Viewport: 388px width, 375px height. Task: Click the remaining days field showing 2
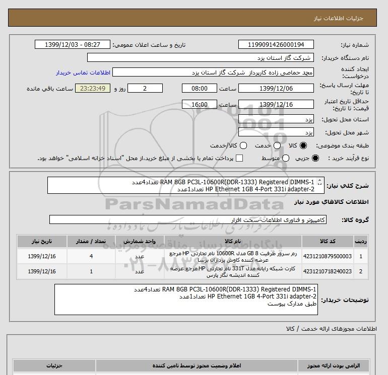145,88
